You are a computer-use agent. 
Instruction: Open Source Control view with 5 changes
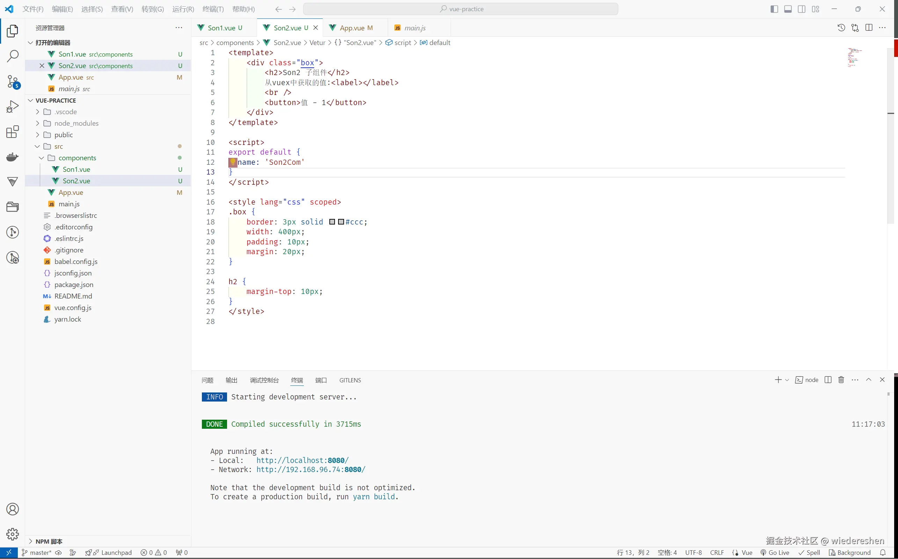[13, 81]
